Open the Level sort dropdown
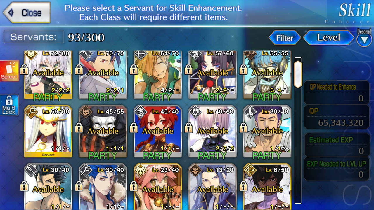This screenshot has width=374, height=210. click(329, 38)
